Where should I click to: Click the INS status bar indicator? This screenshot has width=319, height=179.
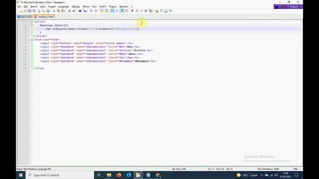point(296,169)
